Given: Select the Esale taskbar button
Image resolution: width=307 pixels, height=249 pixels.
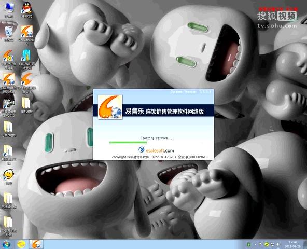Looking at the screenshot, I should click(x=36, y=244).
